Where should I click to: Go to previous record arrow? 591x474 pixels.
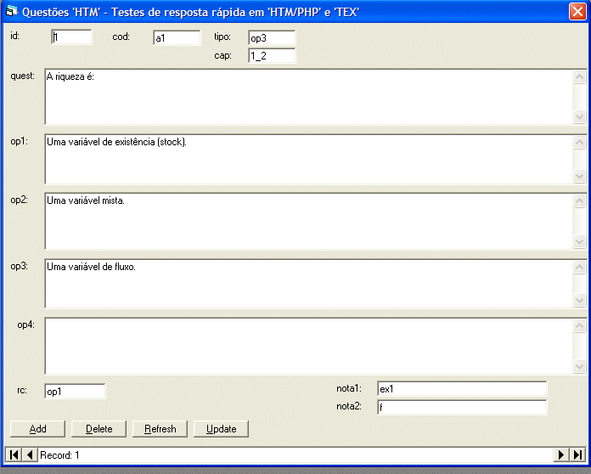click(31, 455)
